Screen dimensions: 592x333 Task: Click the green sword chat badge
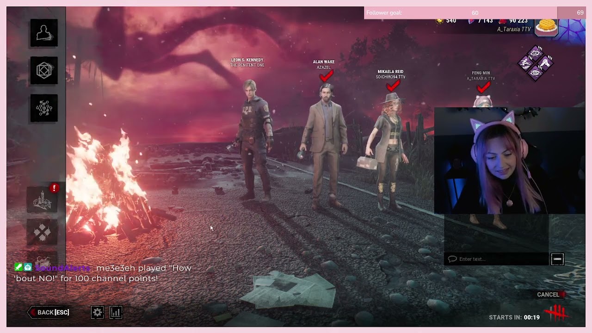coord(18,267)
